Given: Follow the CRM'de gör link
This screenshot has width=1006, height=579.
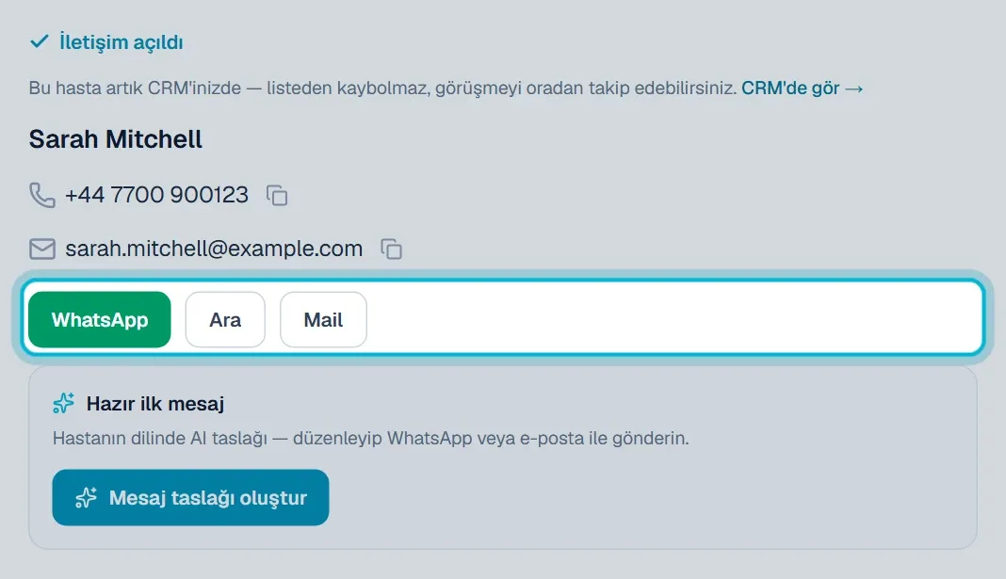Looking at the screenshot, I should coord(802,88).
